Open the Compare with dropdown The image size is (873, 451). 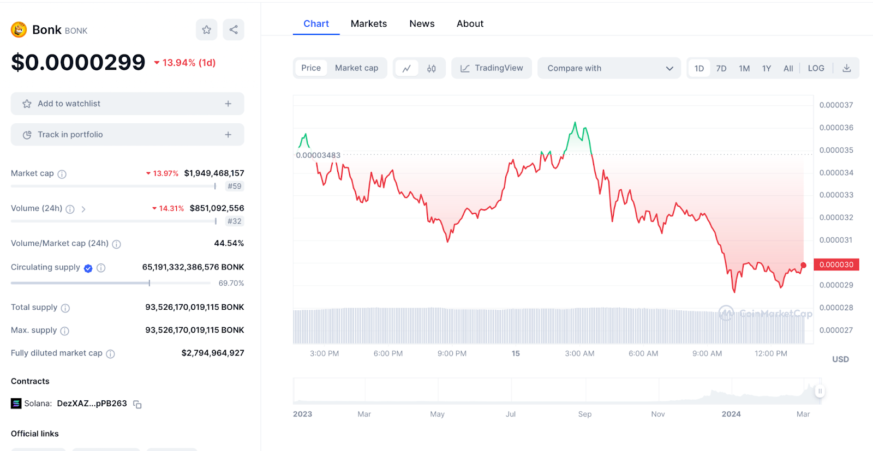click(609, 68)
